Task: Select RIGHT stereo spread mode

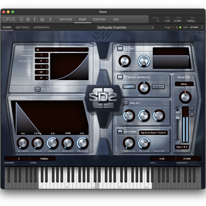Action: click(158, 87)
